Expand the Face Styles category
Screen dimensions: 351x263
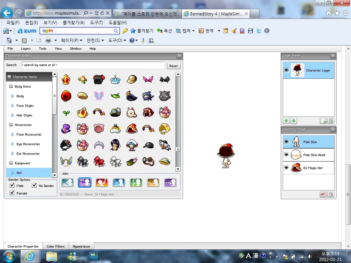13,105
